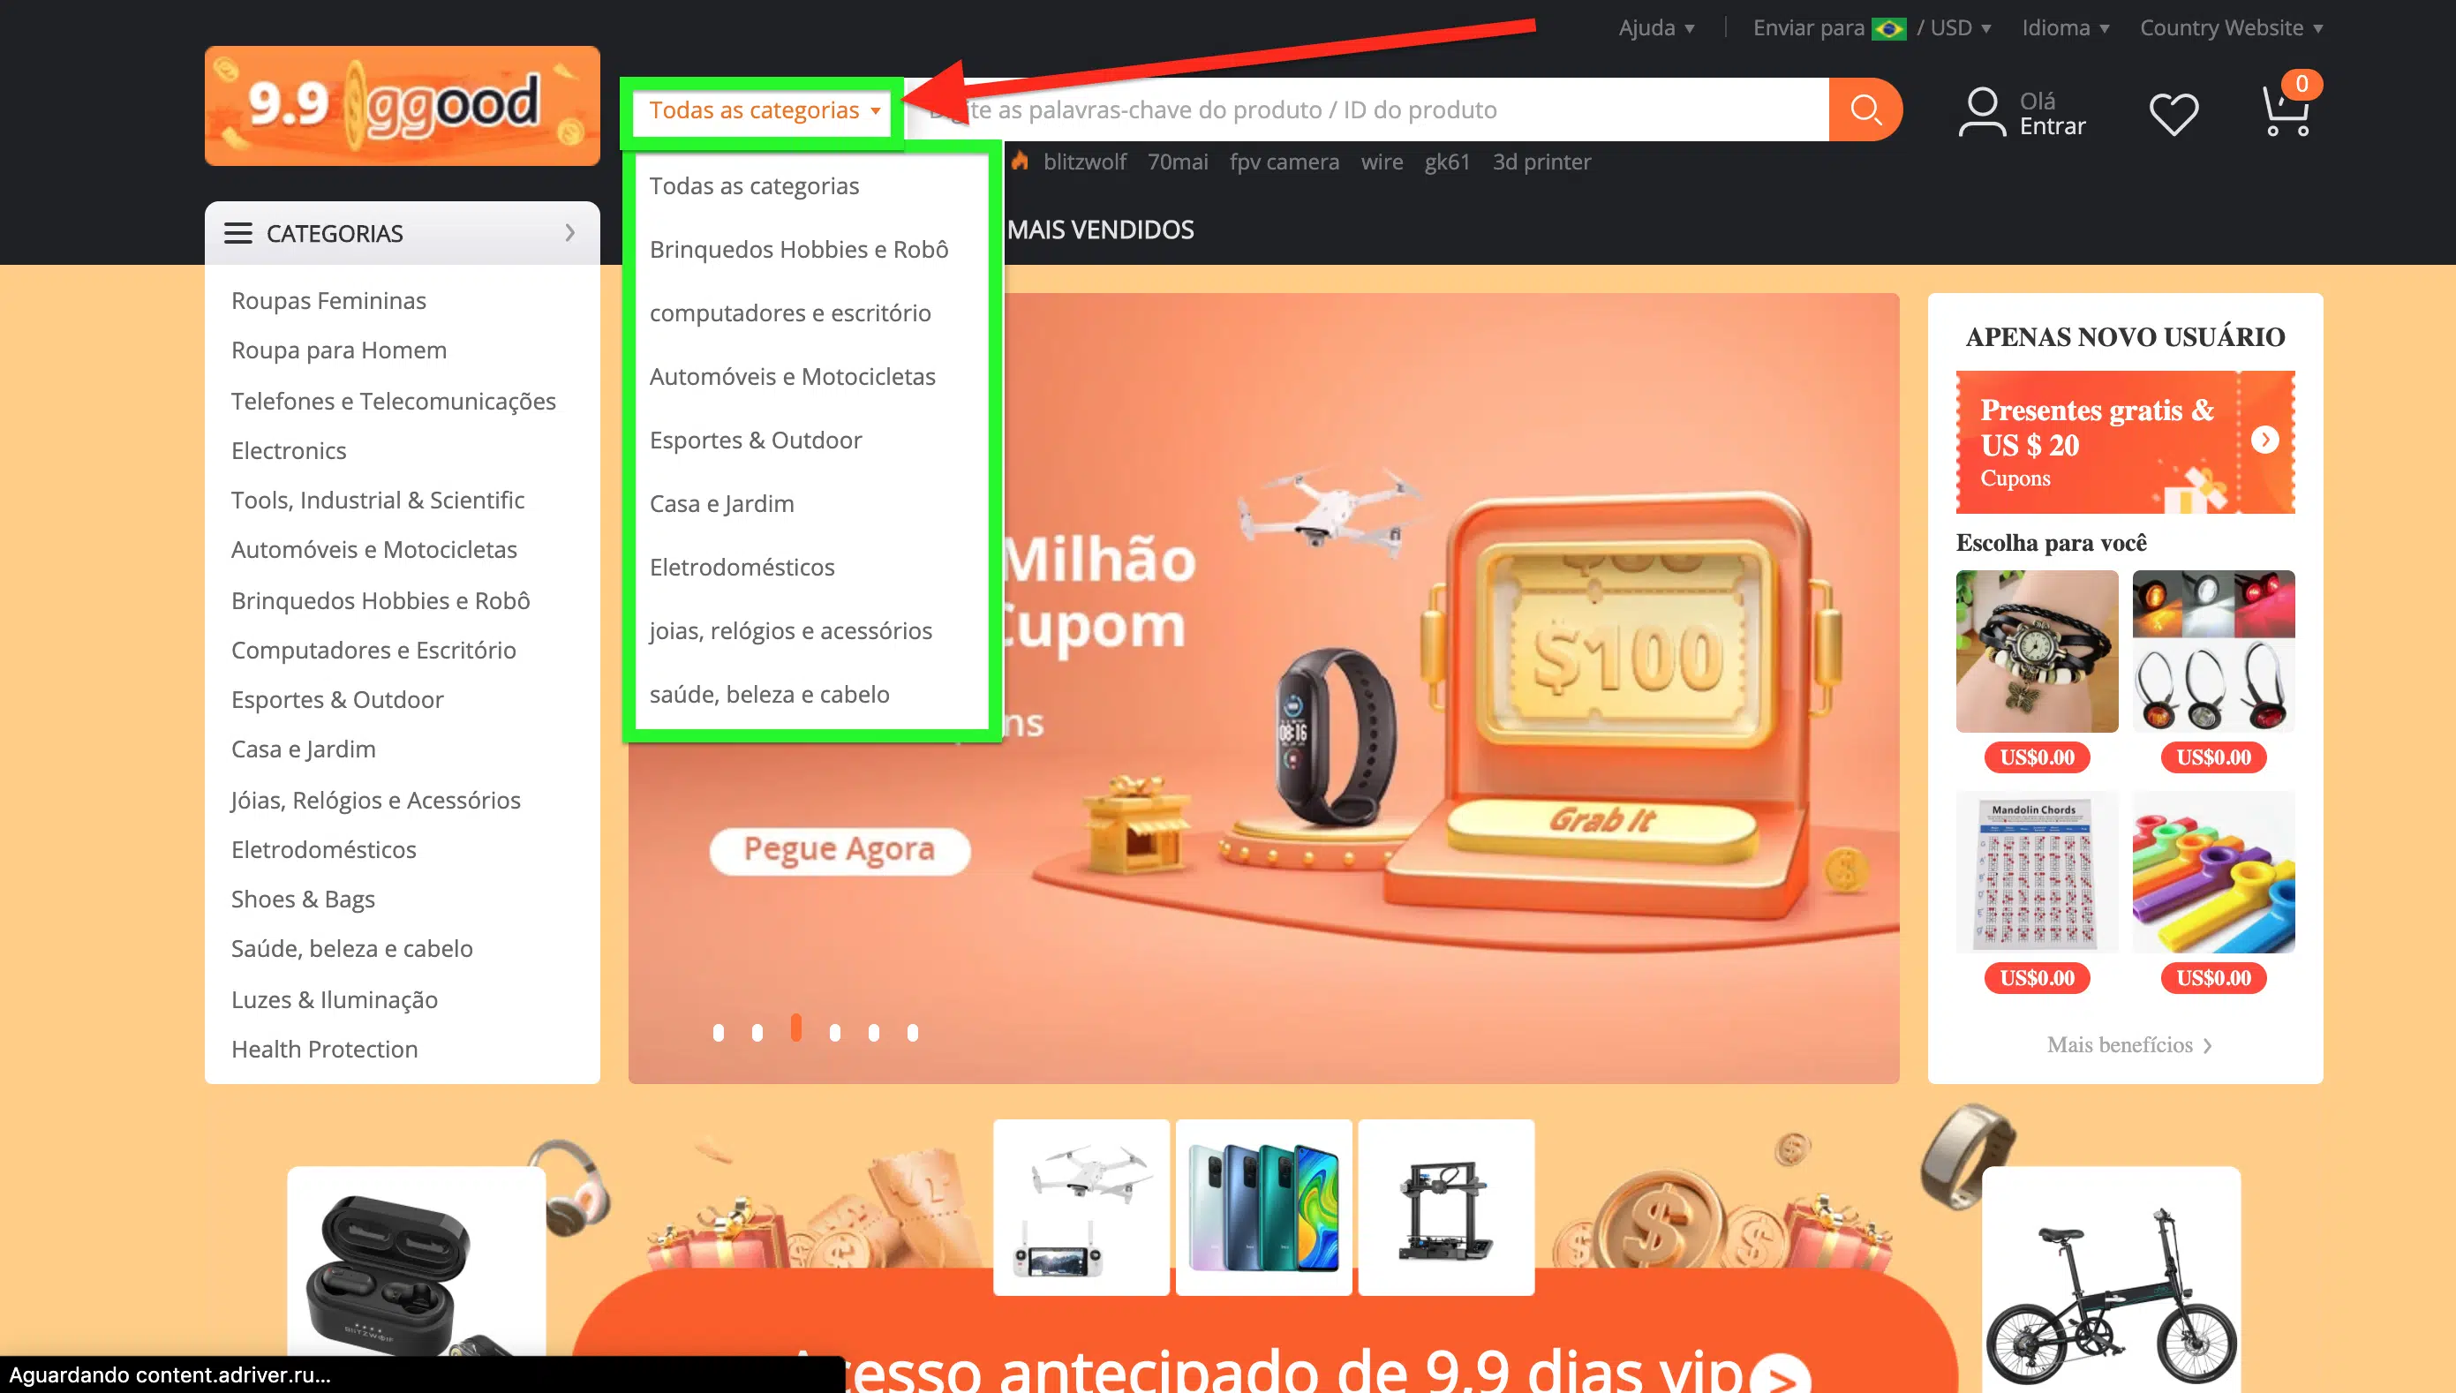Click the 3d printer trending search term
Image resolution: width=2456 pixels, height=1393 pixels.
pos(1541,162)
